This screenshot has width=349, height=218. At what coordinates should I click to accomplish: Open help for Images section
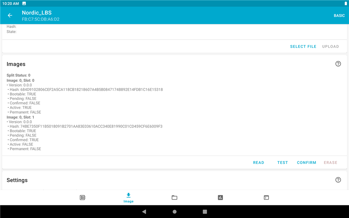[338, 64]
